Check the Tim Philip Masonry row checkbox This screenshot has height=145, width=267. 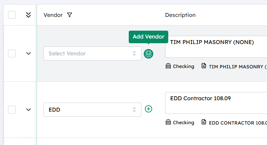click(x=12, y=53)
